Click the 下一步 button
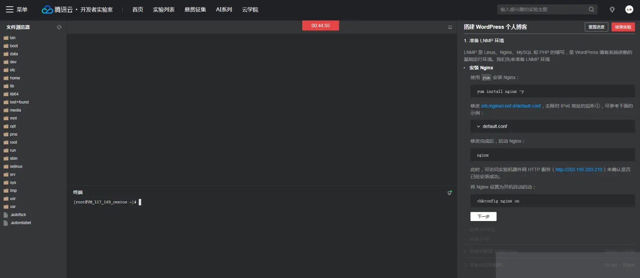 coord(483,216)
